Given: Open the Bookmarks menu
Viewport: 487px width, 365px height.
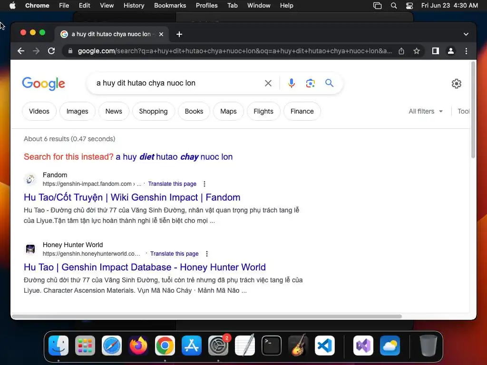Looking at the screenshot, I should tap(170, 6).
